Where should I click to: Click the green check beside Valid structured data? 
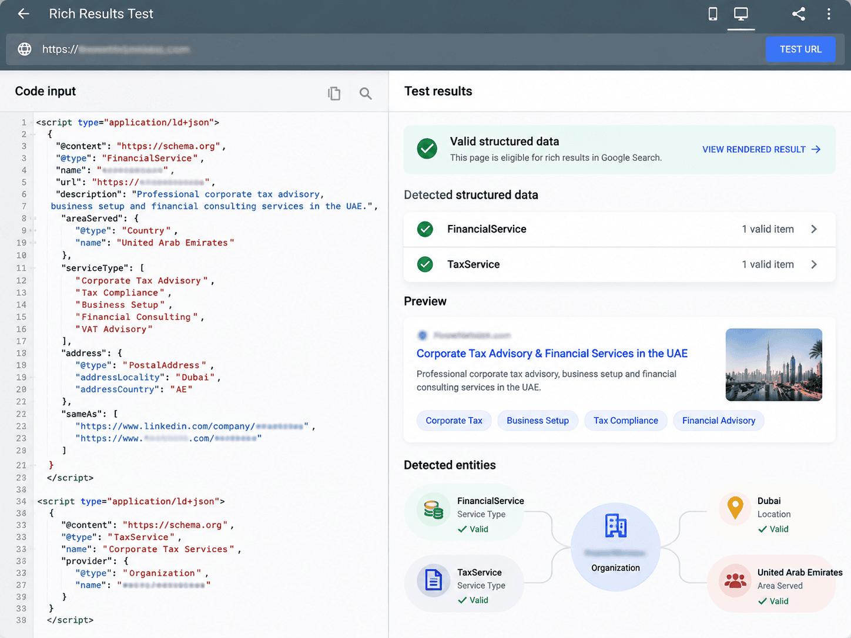(x=427, y=149)
